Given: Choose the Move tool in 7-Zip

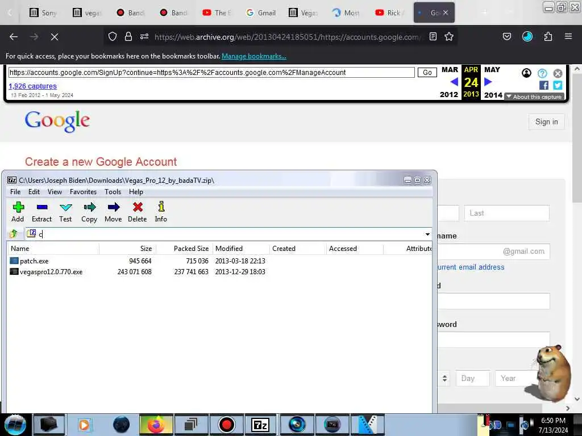Looking at the screenshot, I should [113, 212].
